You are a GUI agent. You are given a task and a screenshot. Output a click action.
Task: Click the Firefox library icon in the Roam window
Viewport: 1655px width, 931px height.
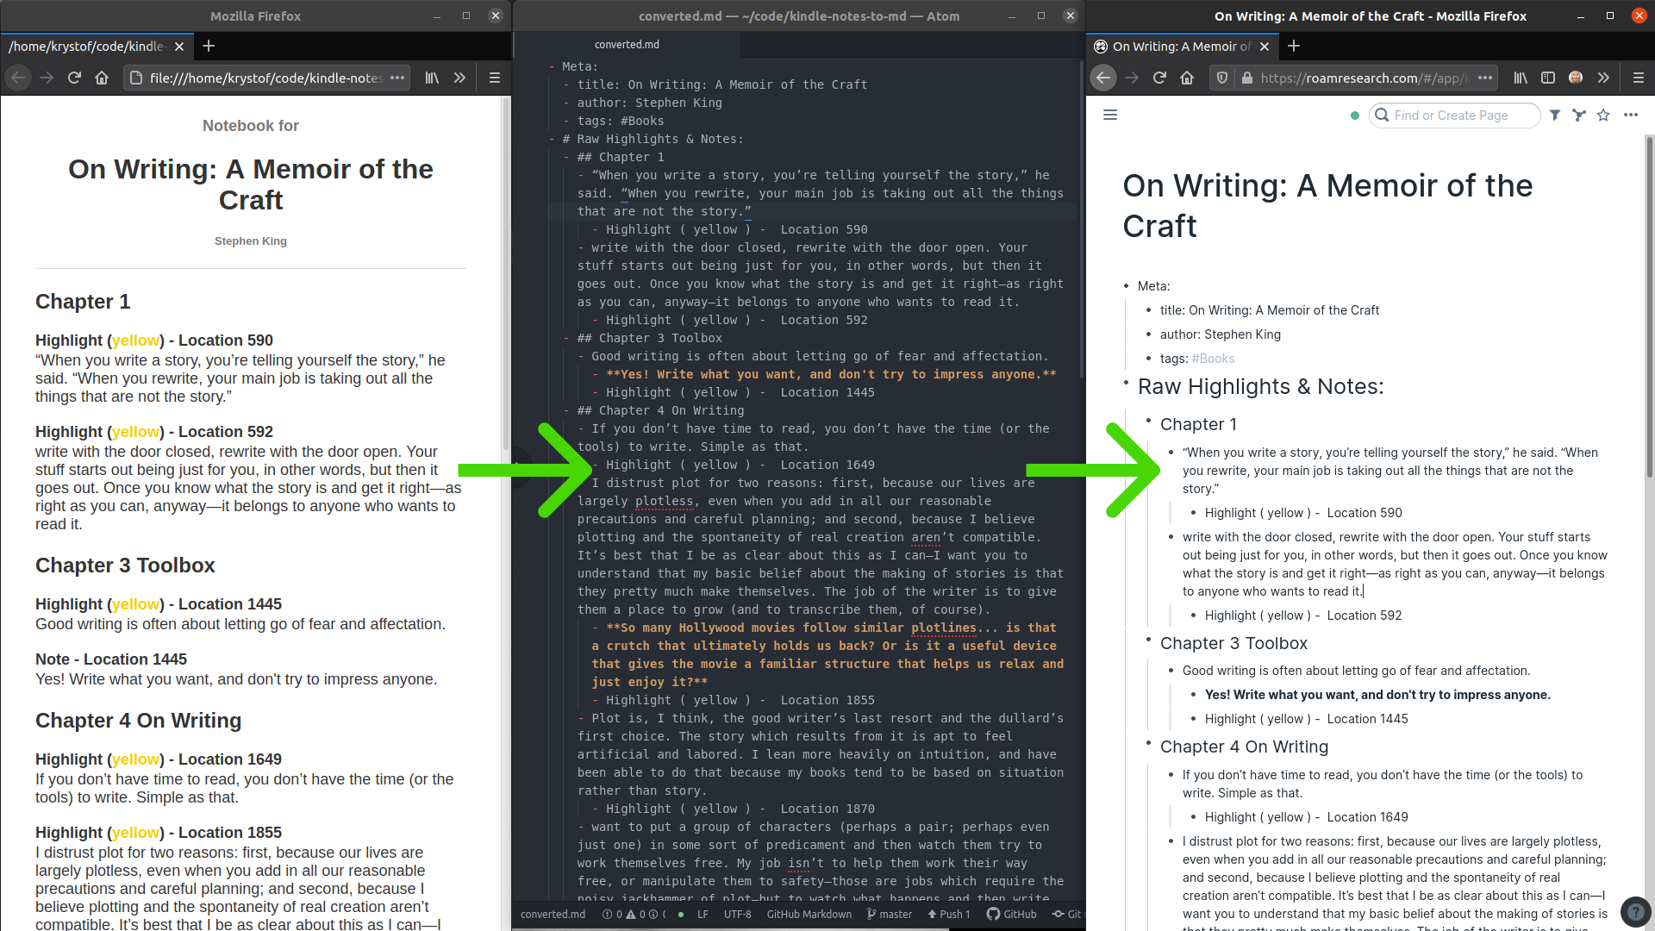coord(1521,78)
